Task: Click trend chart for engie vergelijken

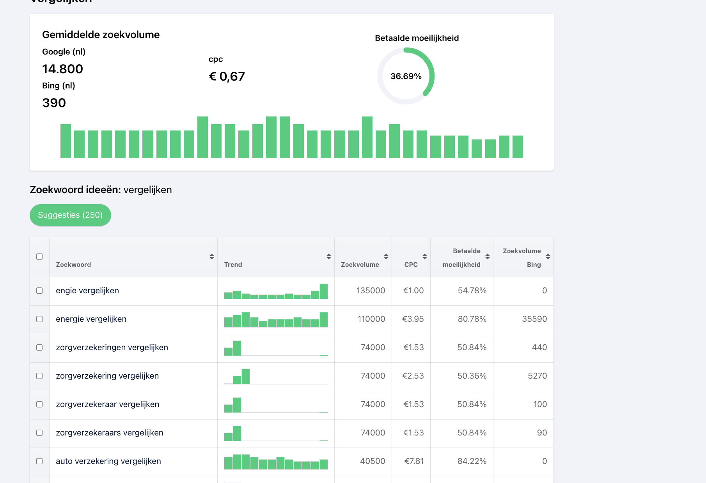Action: click(x=276, y=291)
